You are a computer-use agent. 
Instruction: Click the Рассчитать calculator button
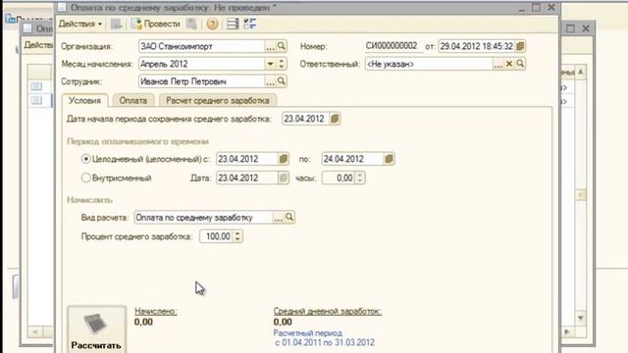96,329
